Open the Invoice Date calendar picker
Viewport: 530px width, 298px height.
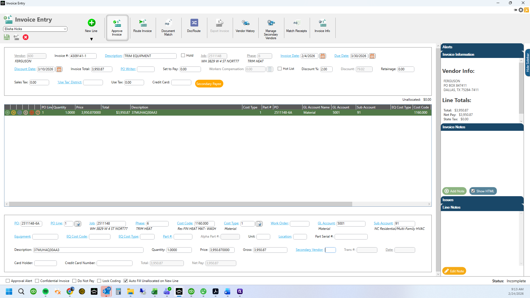[x=322, y=56]
